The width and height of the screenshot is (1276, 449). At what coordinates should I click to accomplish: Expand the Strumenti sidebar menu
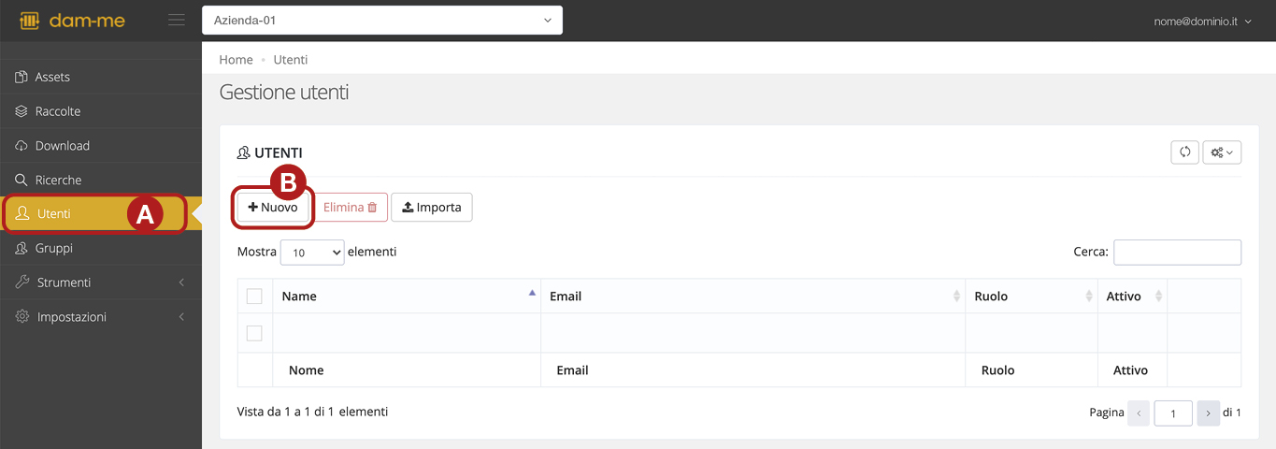101,282
